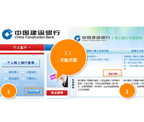Click the 马上开通 button
This screenshot has height=122, width=144.
[34, 91]
